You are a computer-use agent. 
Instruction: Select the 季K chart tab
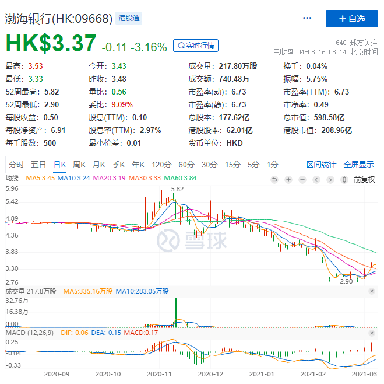click(x=118, y=165)
